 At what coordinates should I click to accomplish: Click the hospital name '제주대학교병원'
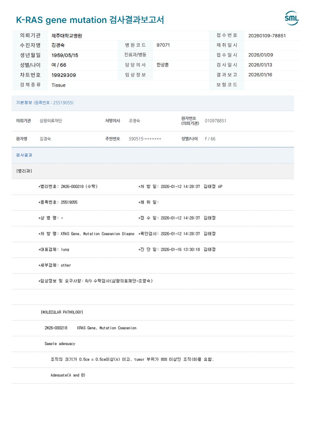[67, 35]
